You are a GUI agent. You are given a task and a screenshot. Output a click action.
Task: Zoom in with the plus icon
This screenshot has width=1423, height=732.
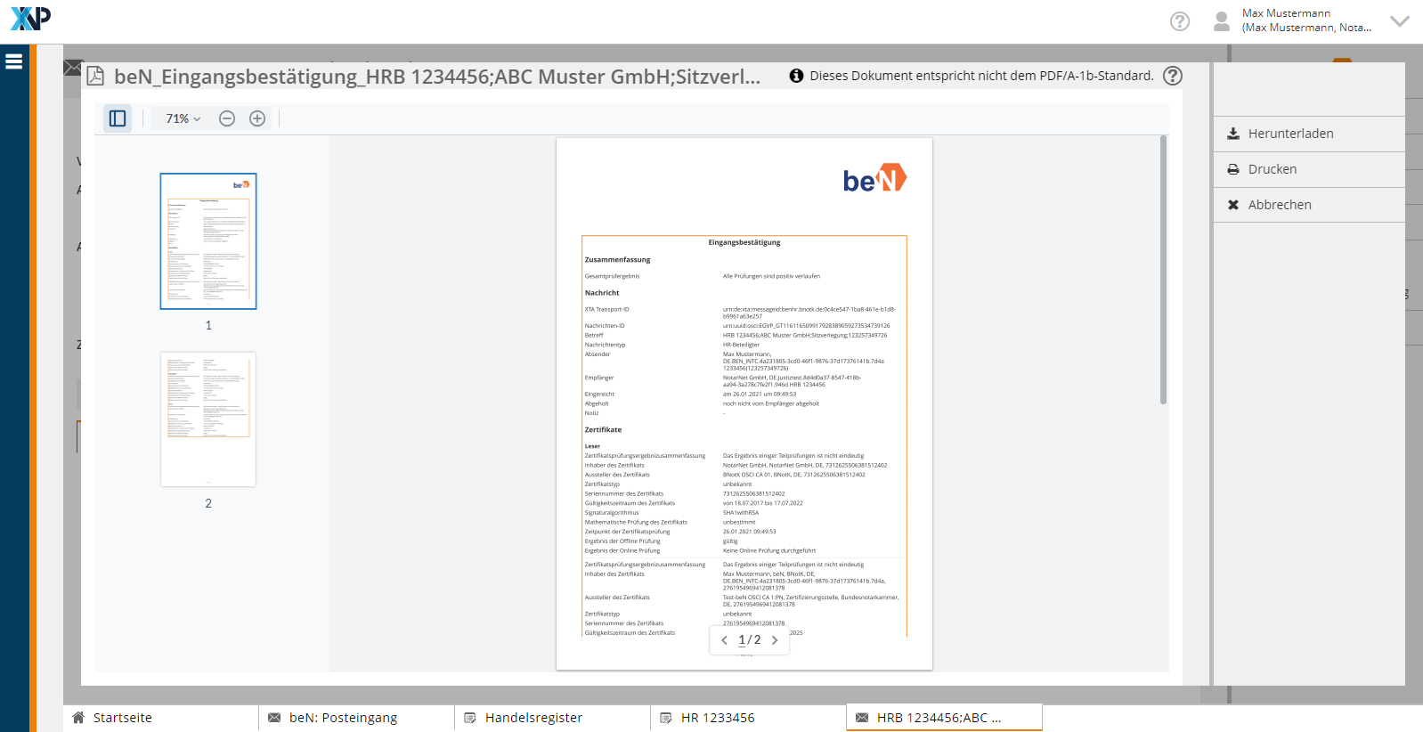tap(257, 118)
